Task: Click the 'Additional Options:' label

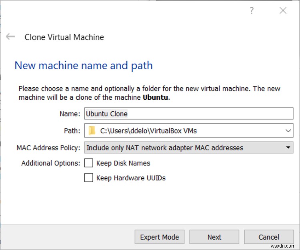Action: 51,163
